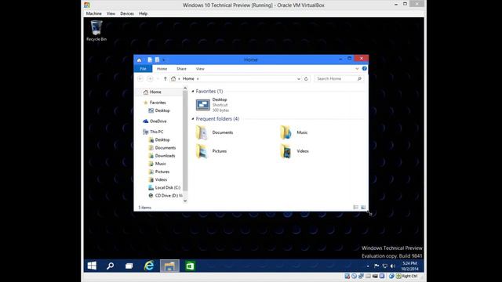502x282 pixels.
Task: Open the Music frequent folder
Action: pos(294,132)
